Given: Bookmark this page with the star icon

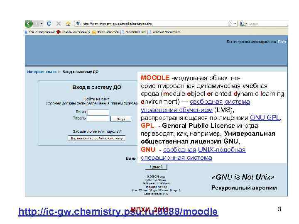Looking at the screenshot, I should coord(230,24).
